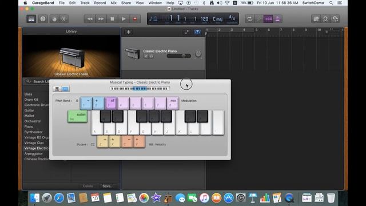Toggle the purple Count-in 1234 button

[268, 19]
